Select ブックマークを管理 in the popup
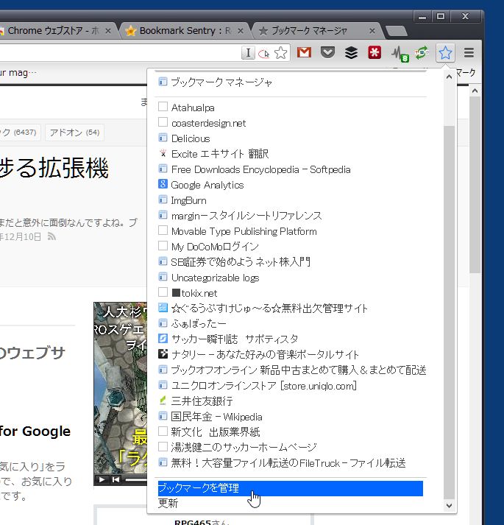Image resolution: width=504 pixels, height=525 pixels. tap(290, 488)
